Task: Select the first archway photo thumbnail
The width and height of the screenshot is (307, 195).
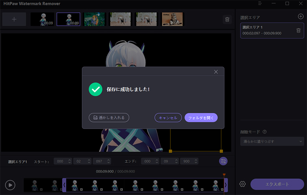Action: click(120, 19)
